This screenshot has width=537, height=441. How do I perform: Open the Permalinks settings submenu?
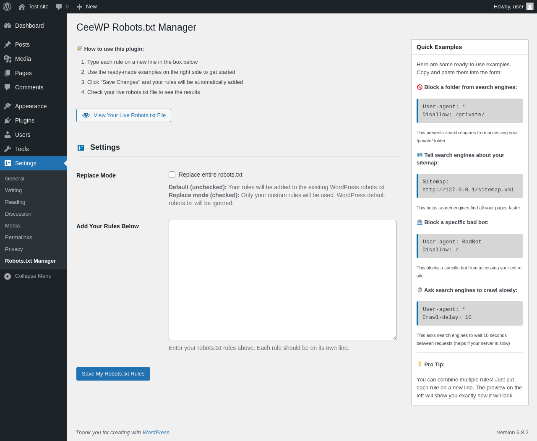pyautogui.click(x=18, y=237)
